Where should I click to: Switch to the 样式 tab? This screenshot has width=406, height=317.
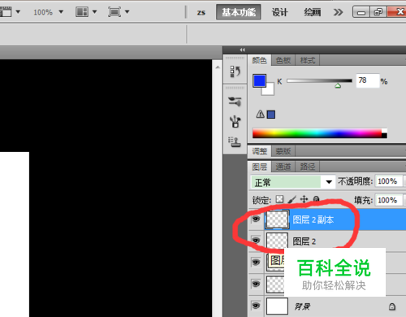coord(308,60)
